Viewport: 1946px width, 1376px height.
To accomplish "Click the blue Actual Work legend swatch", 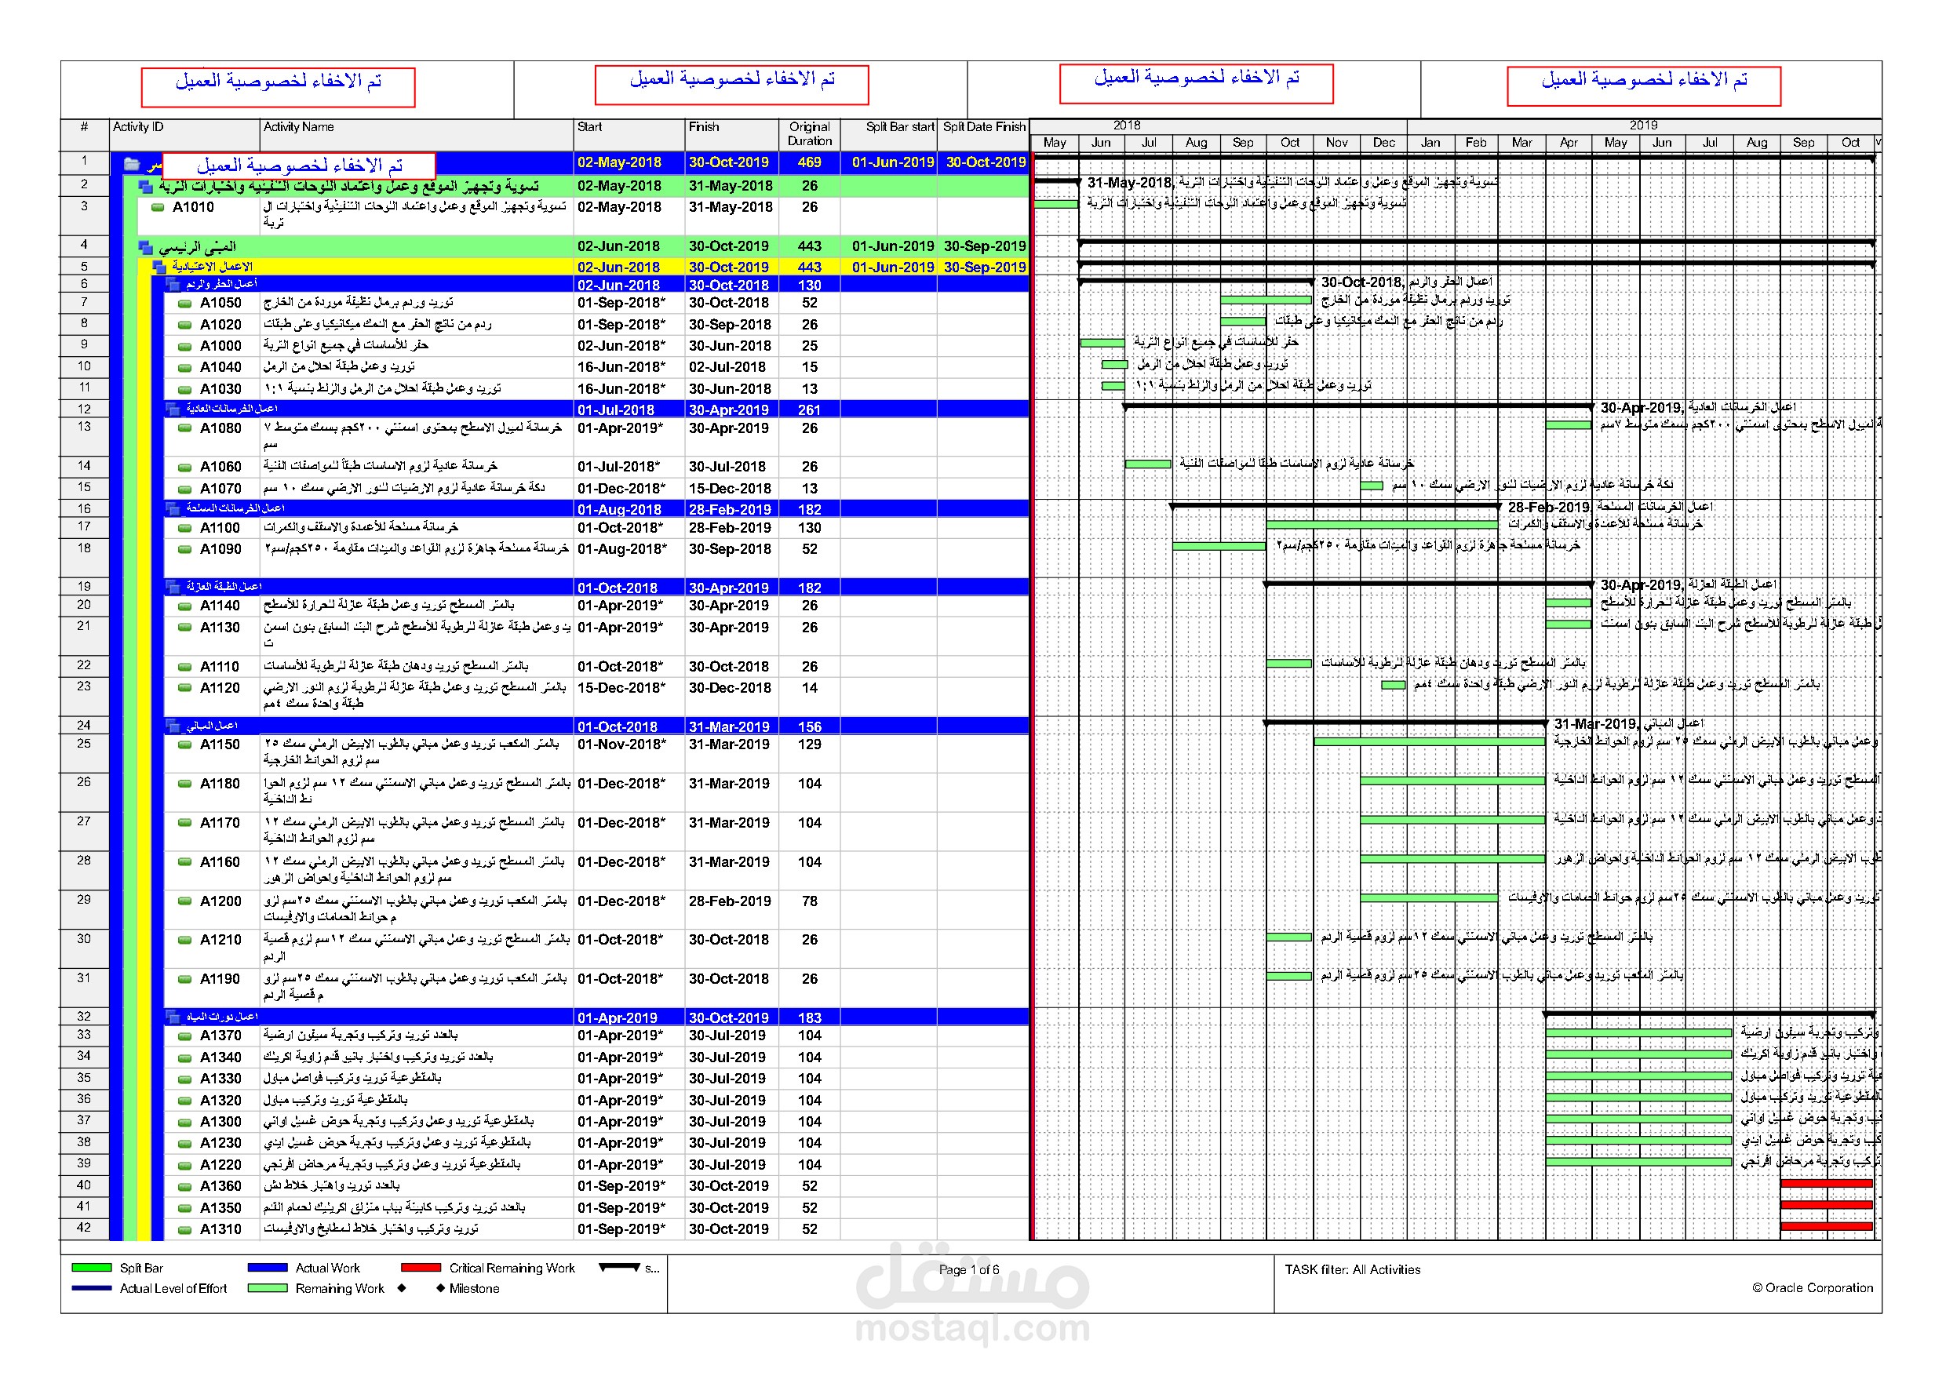I will coord(268,1269).
